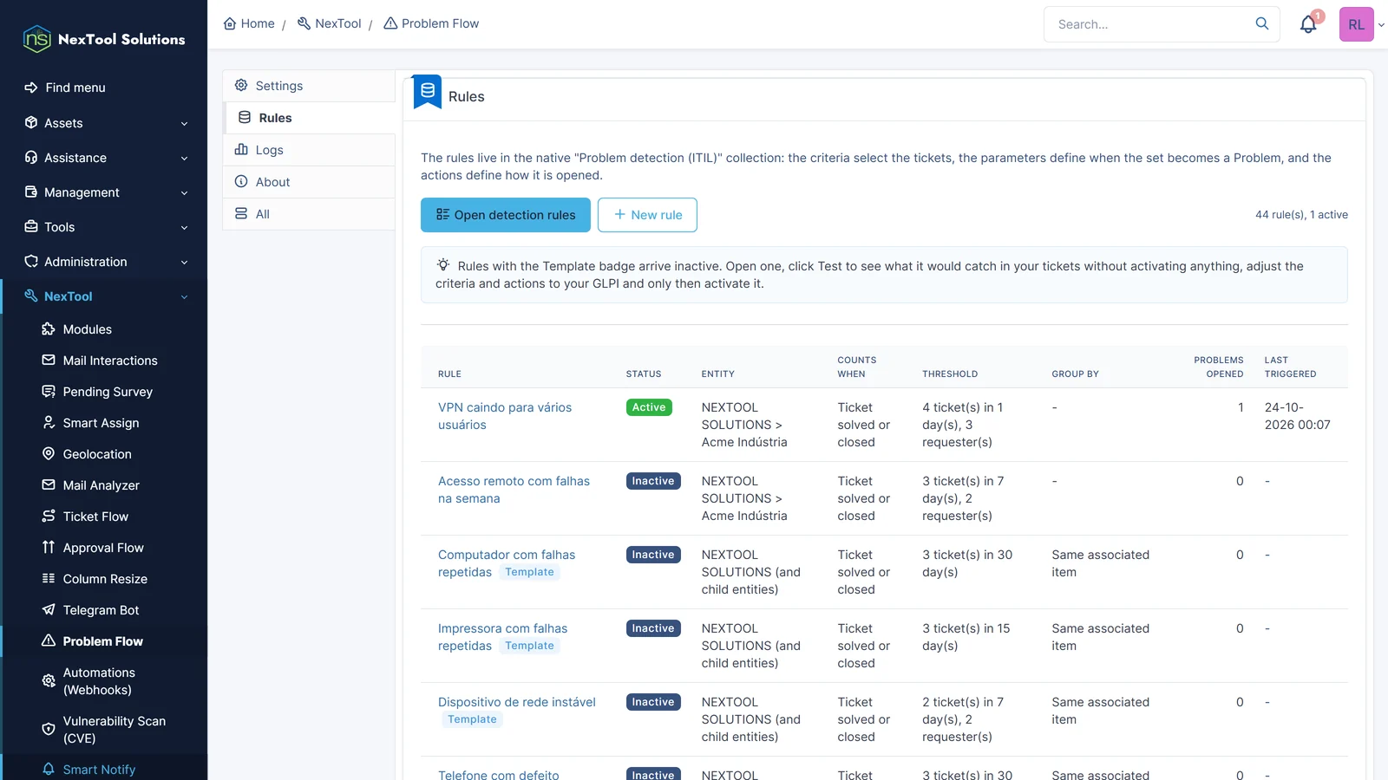
Task: Open rule Impressora com falhas repetidas
Action: coord(503,637)
